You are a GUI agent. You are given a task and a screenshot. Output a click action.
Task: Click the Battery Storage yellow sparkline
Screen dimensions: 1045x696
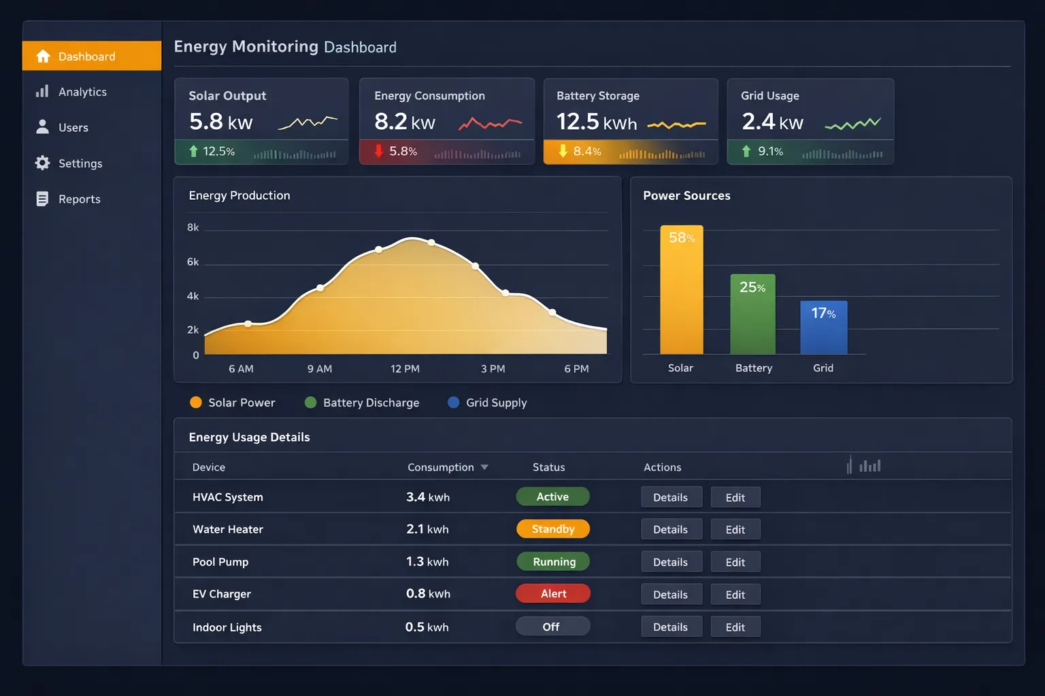coord(676,125)
